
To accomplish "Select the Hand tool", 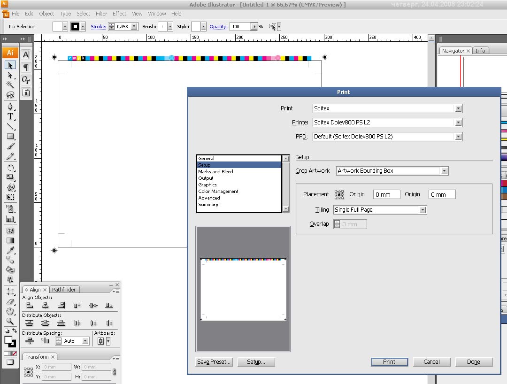I will (x=10, y=311).
